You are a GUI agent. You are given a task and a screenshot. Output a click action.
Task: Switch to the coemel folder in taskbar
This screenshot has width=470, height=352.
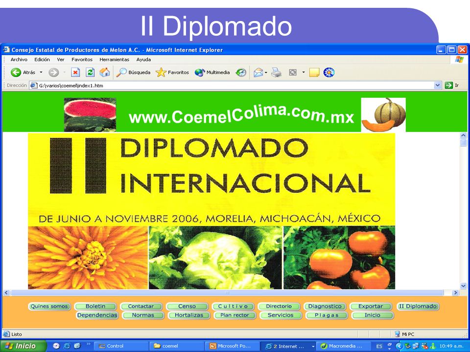point(177,346)
